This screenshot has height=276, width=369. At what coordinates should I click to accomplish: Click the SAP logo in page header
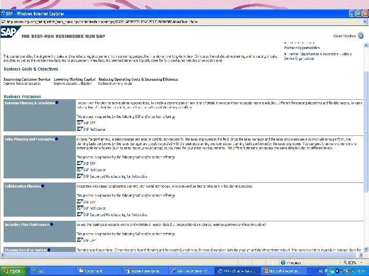(10, 32)
